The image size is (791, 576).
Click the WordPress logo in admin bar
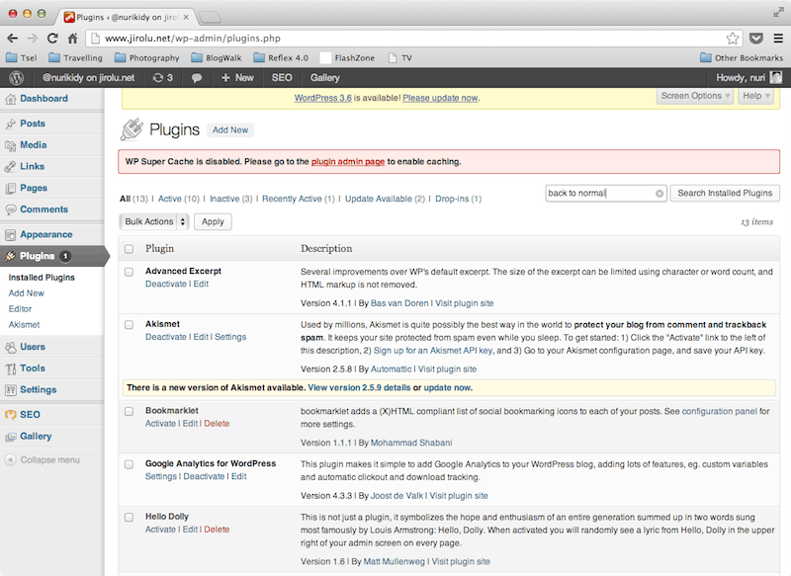pos(16,77)
